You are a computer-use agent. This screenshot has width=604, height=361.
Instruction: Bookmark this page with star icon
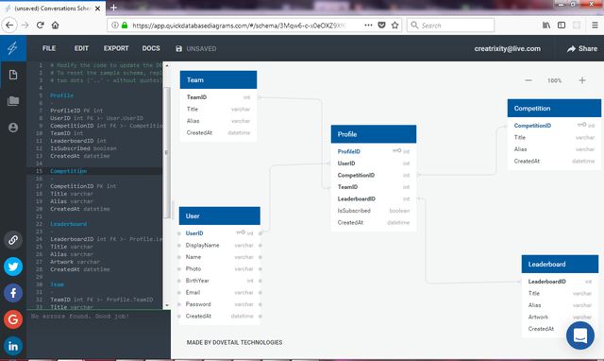pyautogui.click(x=394, y=26)
